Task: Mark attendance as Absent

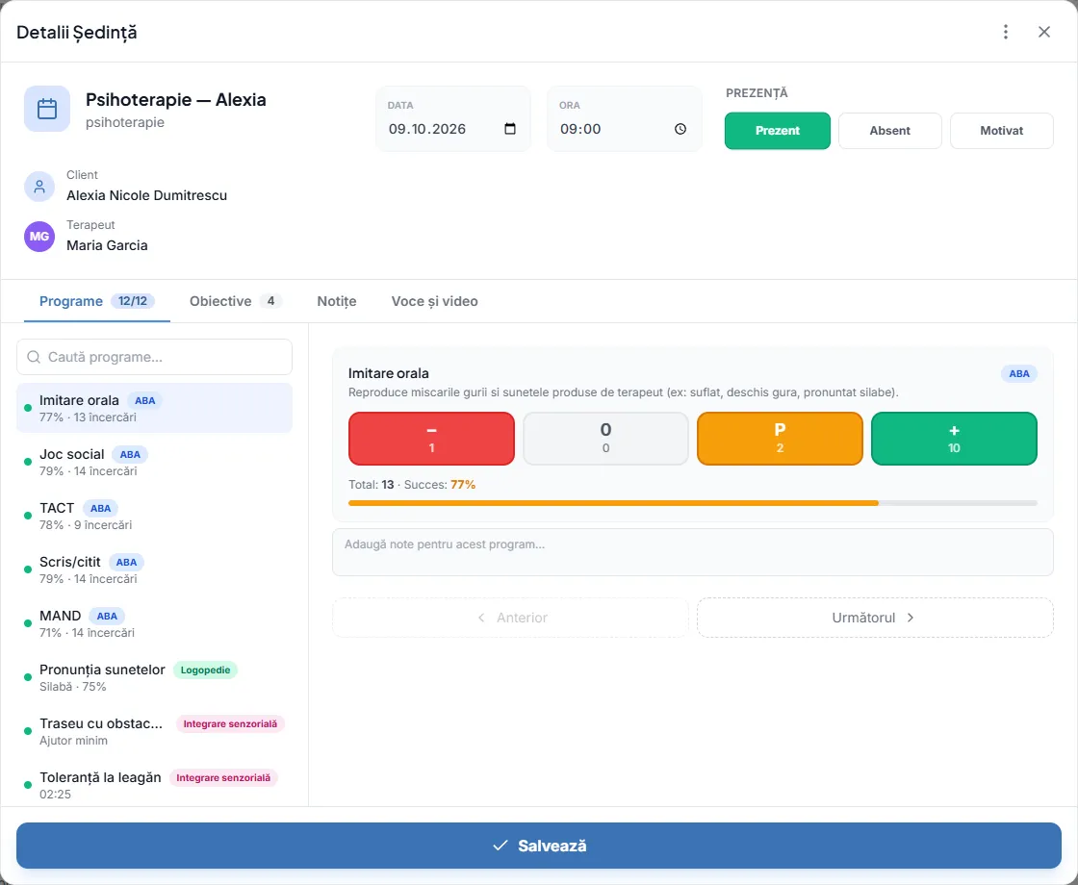Action: 889,131
